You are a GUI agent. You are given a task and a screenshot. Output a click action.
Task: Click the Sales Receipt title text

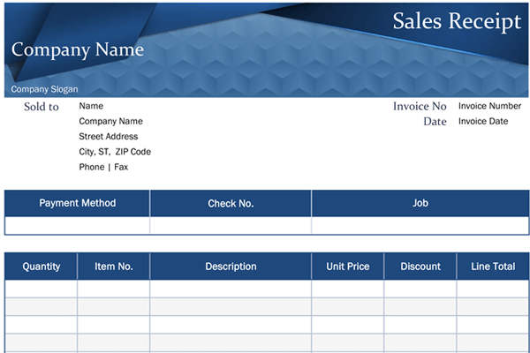coord(457,22)
